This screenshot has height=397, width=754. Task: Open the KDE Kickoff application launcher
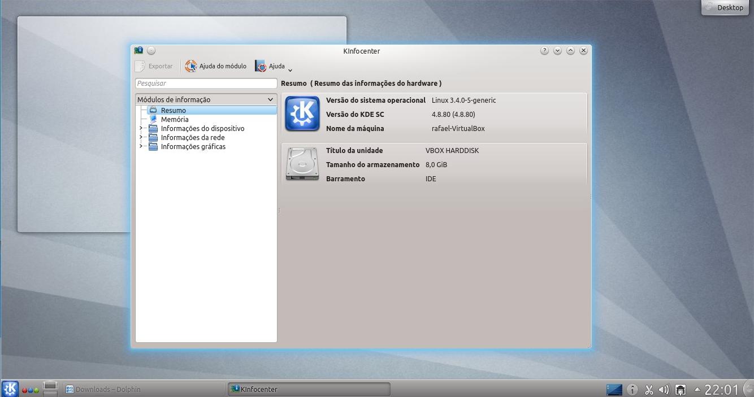coord(10,389)
